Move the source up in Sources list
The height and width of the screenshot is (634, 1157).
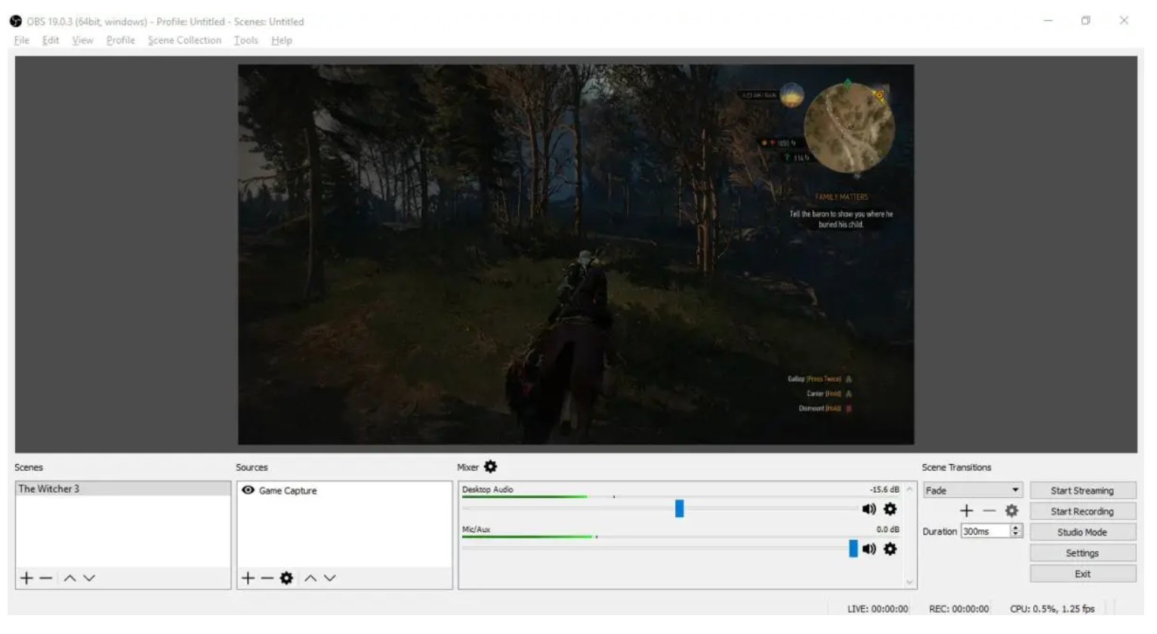click(310, 578)
